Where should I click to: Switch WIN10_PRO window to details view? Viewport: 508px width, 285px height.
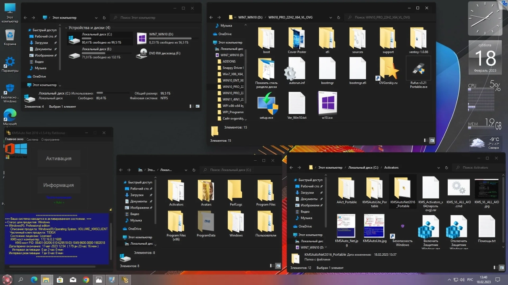coord(426,141)
